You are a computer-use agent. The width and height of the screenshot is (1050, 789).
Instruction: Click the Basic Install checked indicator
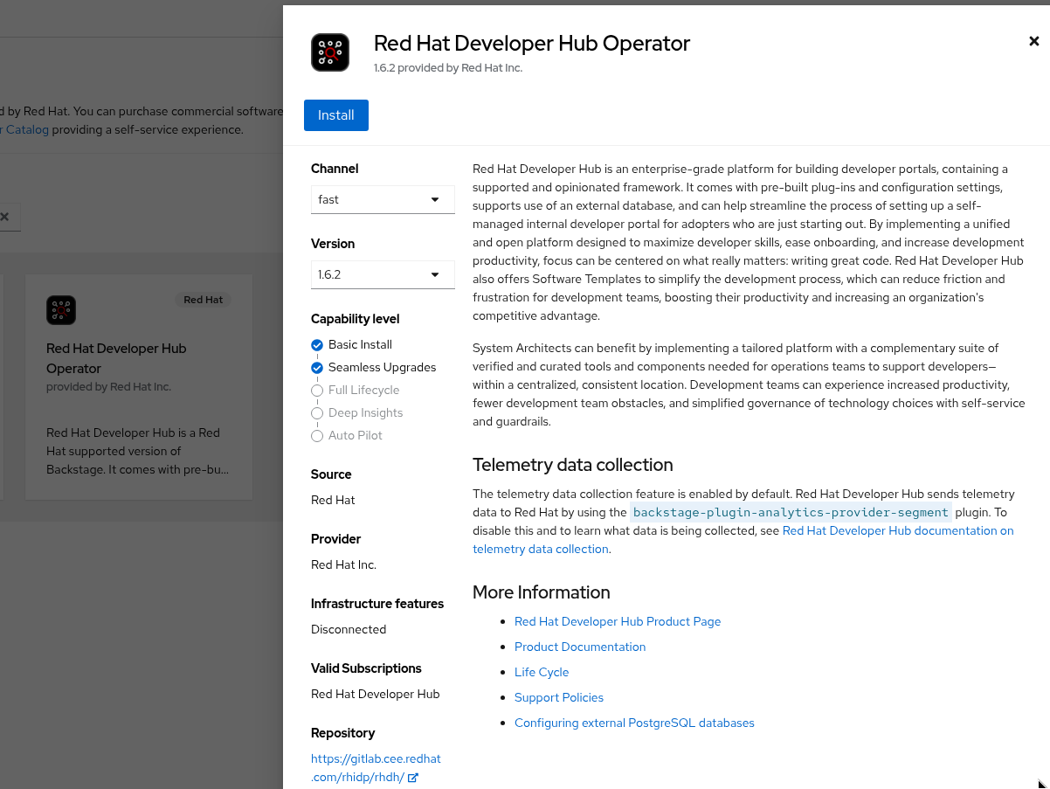click(317, 345)
